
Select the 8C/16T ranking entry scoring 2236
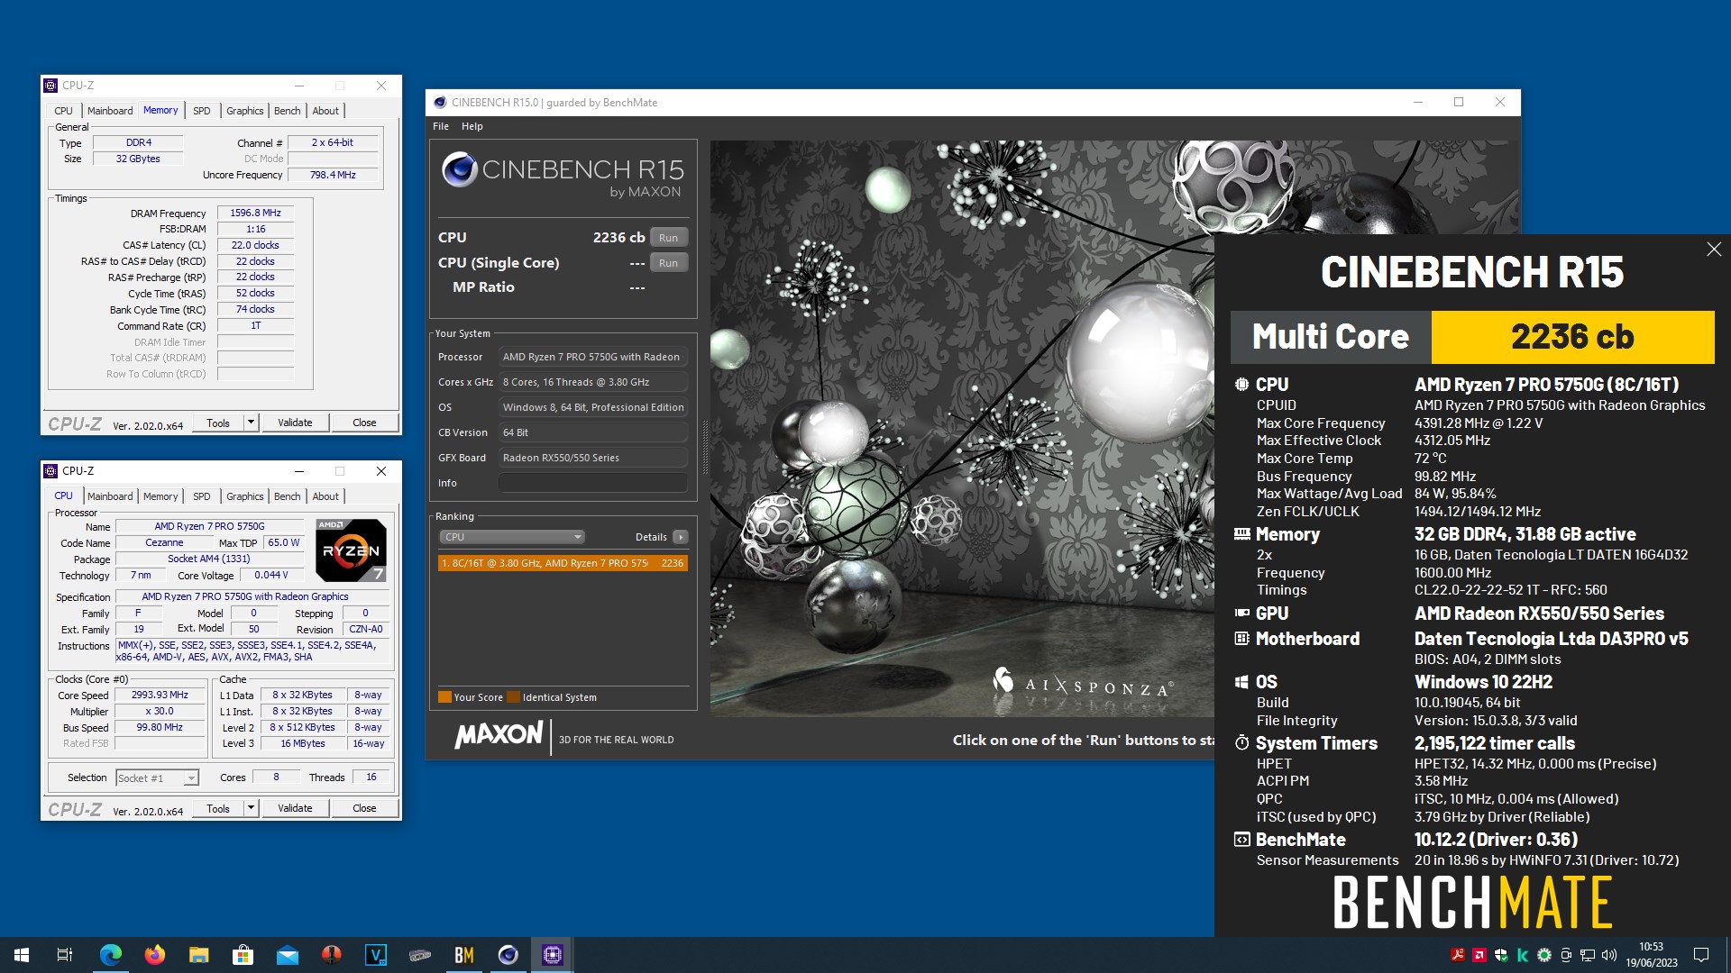[563, 563]
